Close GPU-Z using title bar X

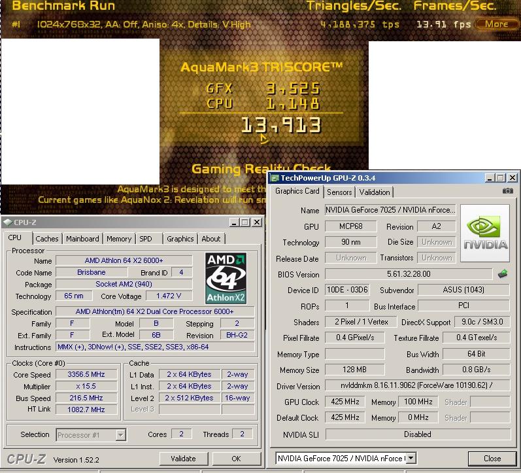tap(513, 178)
